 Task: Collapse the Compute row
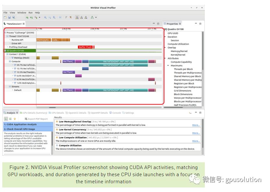pyautogui.click(x=10, y=61)
